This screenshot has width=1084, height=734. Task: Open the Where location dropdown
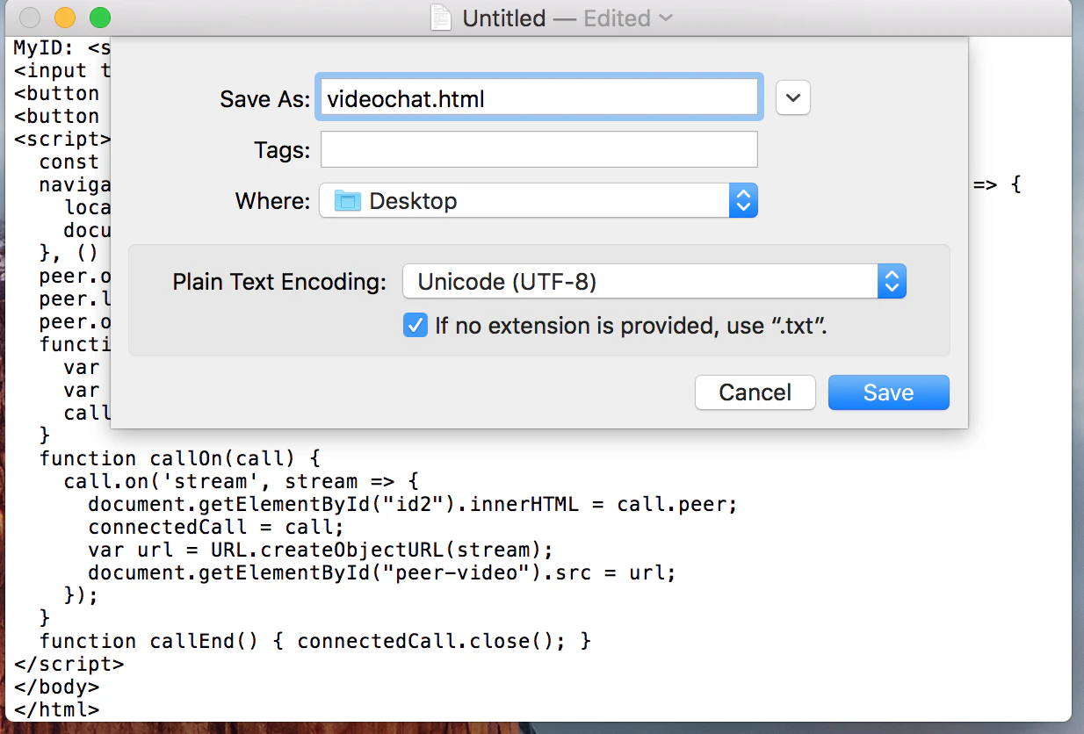coord(538,201)
